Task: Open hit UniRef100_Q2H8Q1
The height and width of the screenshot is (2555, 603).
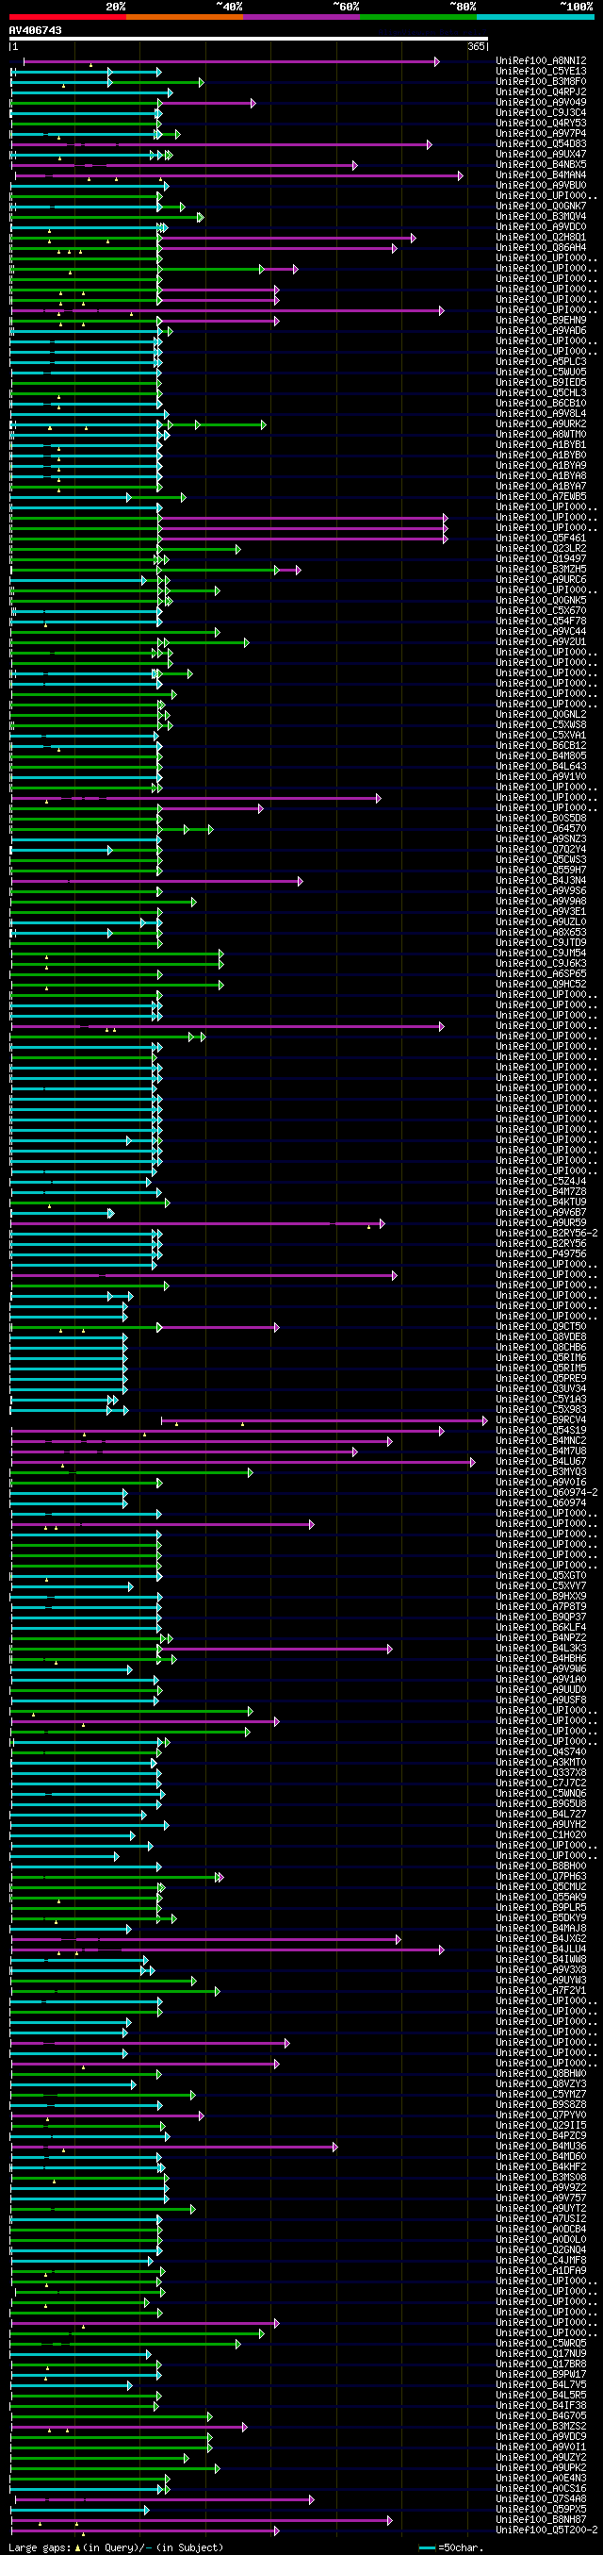Action: (x=541, y=238)
